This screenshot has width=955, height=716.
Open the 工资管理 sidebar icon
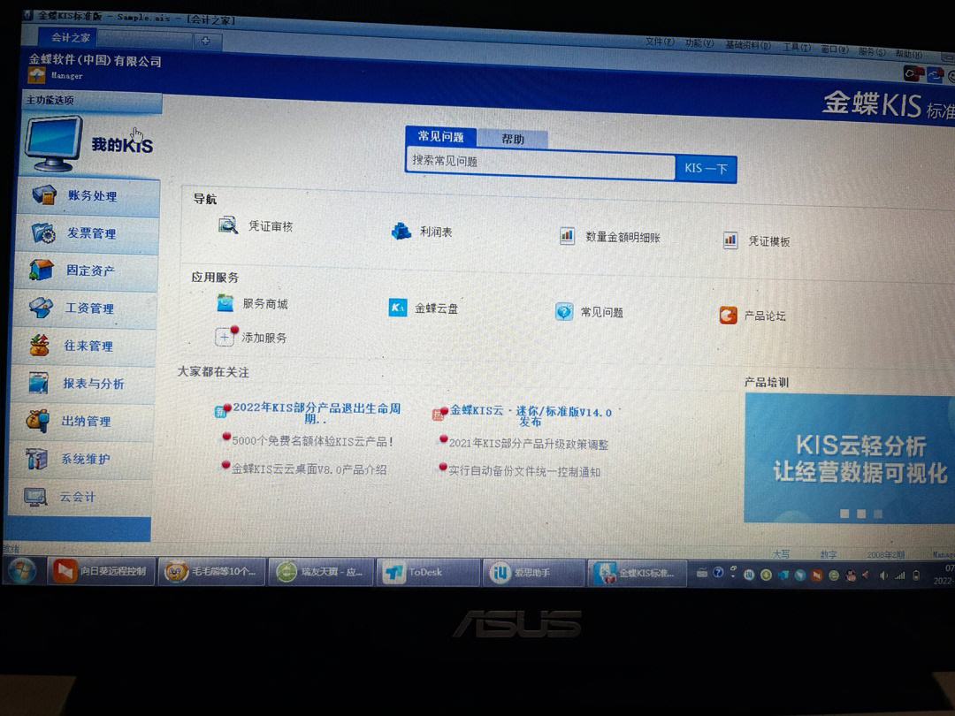(x=41, y=308)
